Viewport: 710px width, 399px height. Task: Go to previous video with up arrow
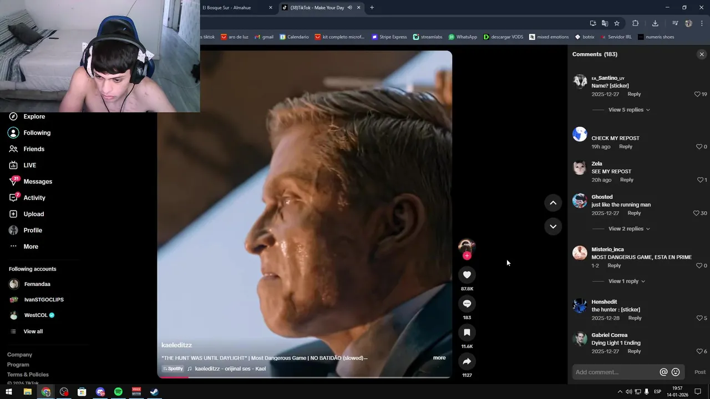click(x=553, y=203)
